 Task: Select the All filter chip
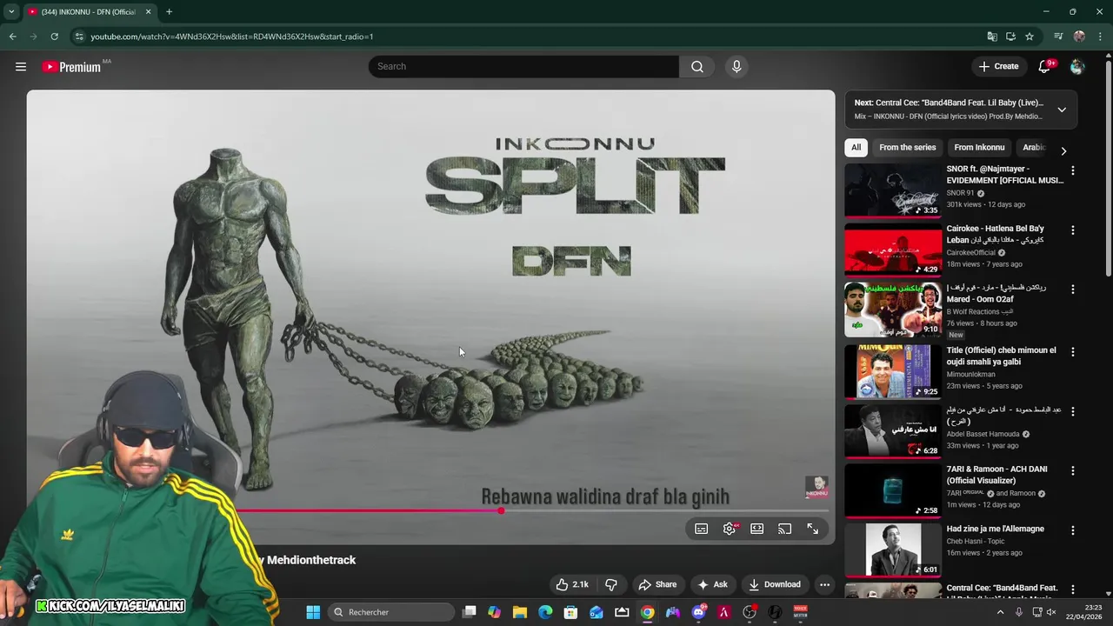point(856,148)
